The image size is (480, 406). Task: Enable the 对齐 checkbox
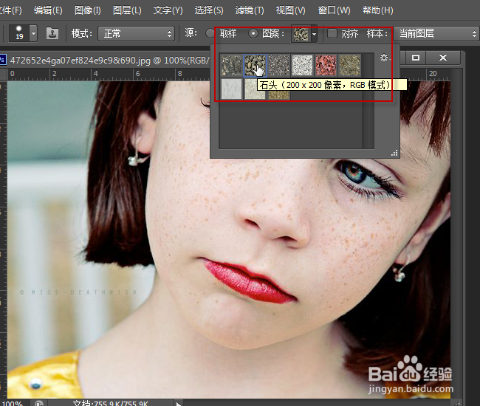coord(332,33)
